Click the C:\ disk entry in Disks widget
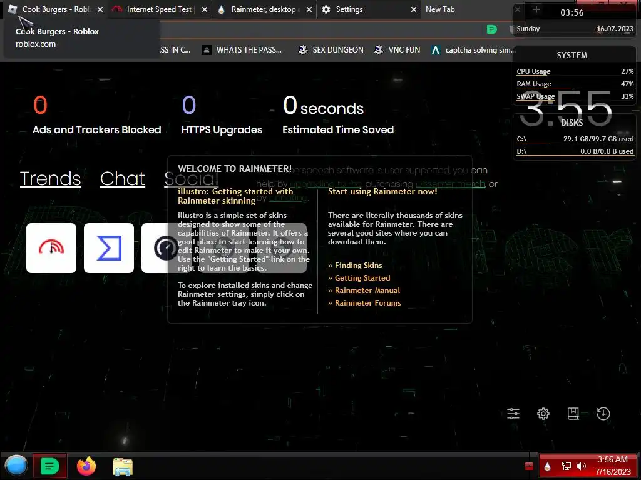Viewport: 641px width, 480px height. [x=575, y=139]
